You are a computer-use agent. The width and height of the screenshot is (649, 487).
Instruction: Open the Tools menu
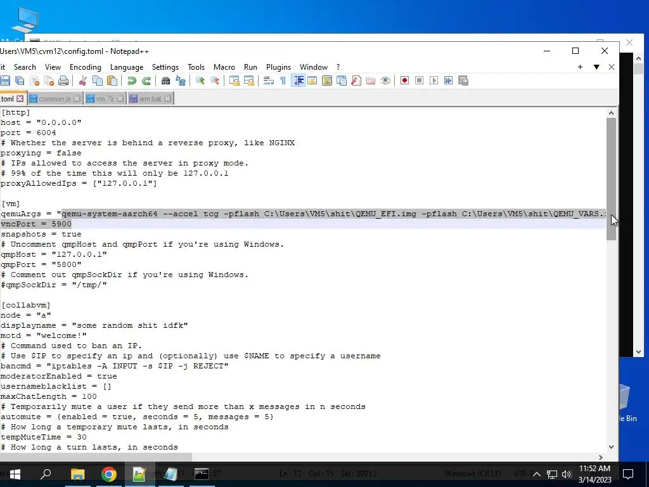196,67
